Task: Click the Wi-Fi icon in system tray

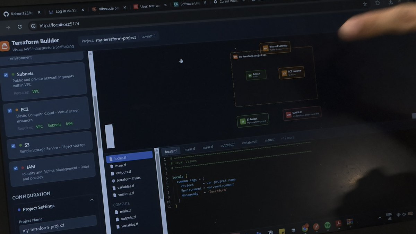Action: click(398, 215)
